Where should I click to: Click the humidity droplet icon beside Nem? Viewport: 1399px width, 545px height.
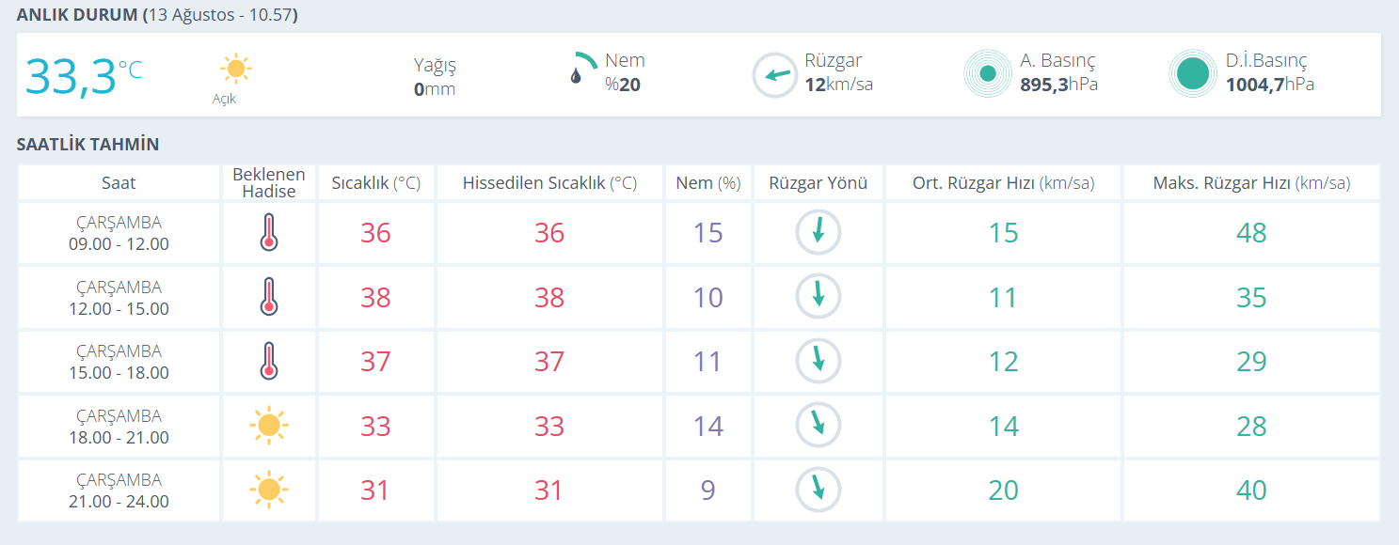point(577,74)
